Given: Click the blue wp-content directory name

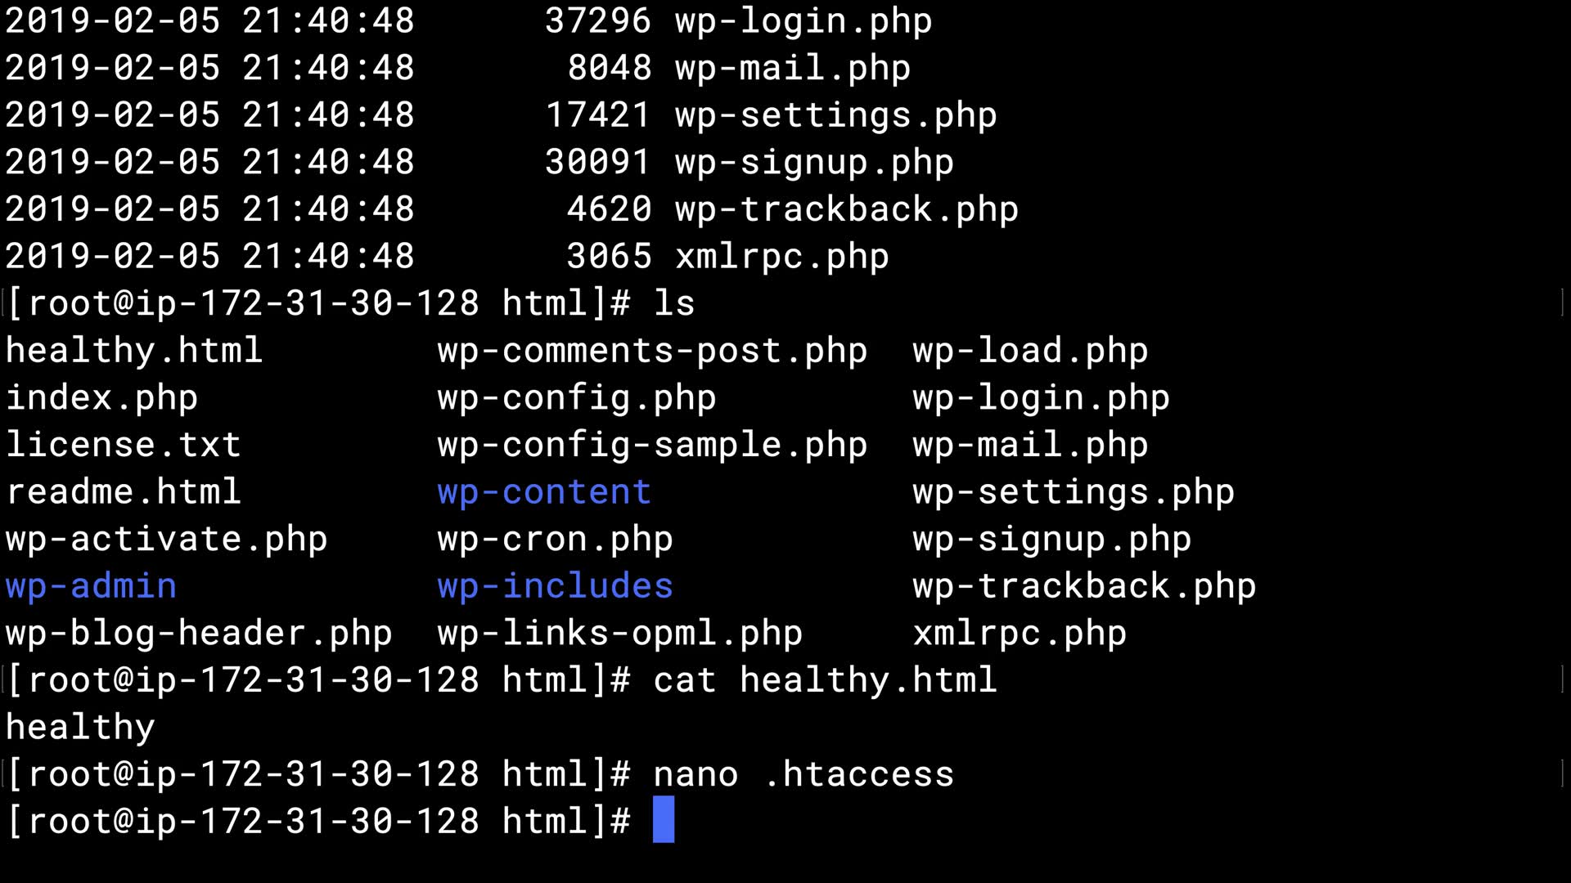Looking at the screenshot, I should click(544, 492).
